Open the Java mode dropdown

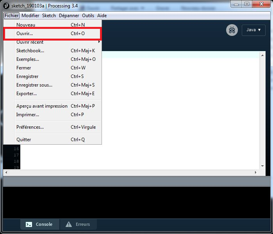[x=253, y=30]
